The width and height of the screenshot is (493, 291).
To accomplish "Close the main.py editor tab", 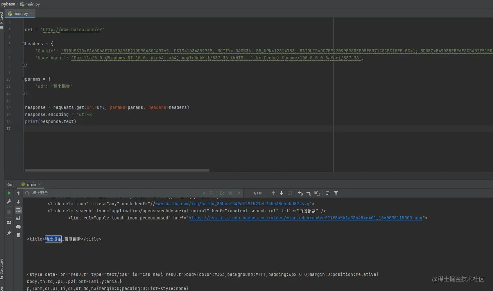I will click(31, 13).
